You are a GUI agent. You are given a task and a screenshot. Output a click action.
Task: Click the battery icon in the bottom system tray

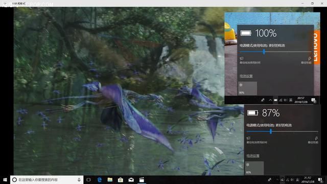[x=283, y=179]
